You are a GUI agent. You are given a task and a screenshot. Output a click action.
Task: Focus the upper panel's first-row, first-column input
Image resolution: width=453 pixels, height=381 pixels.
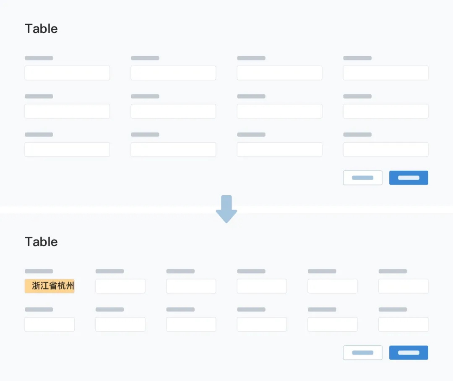(x=67, y=73)
